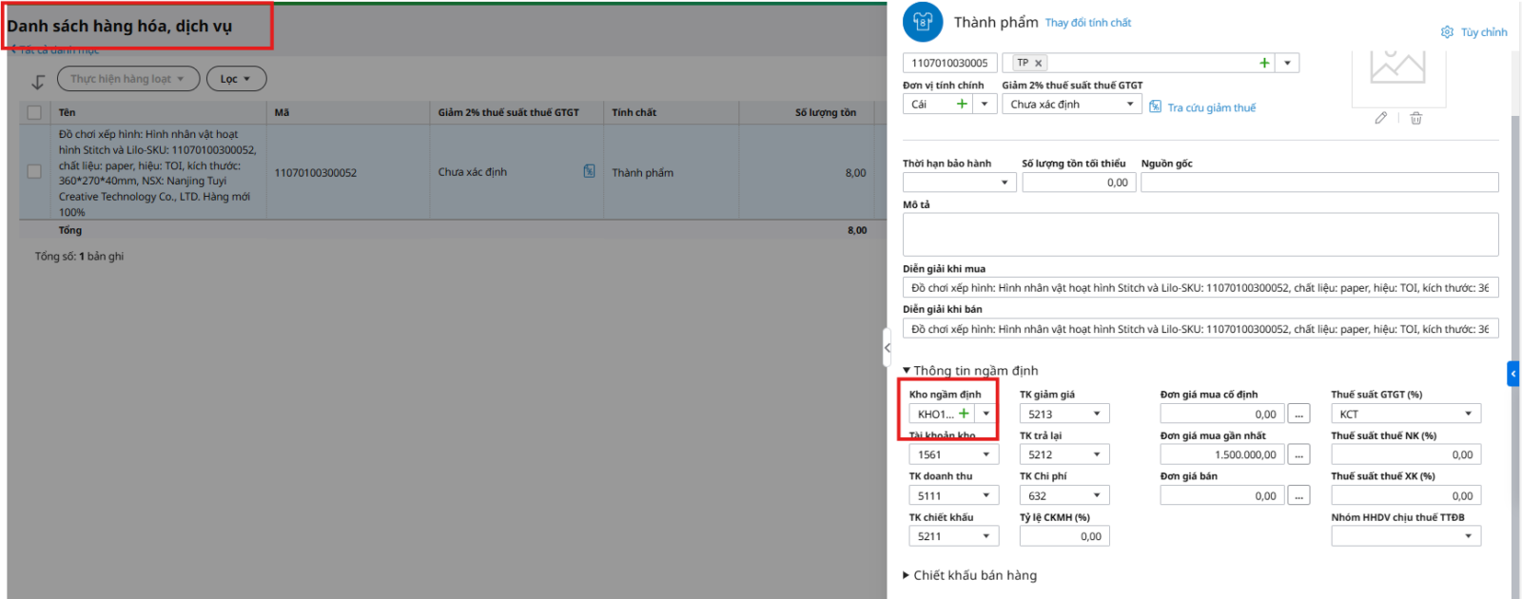Open the Thuế suất GTGT (%) dropdown
Viewport: 1522px width, 599px height.
tap(1468, 414)
